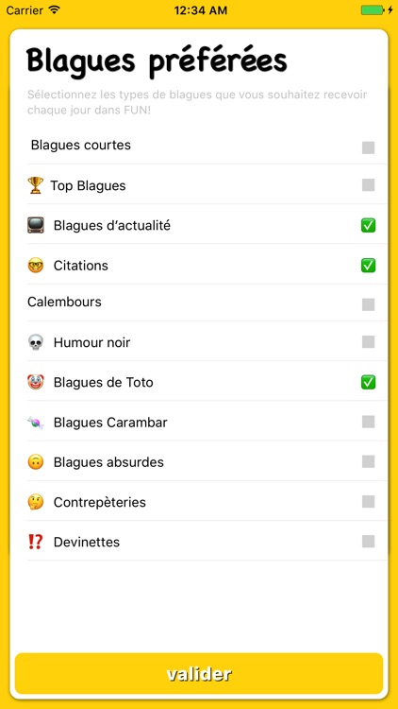Tap the television icon for Blagues d'actualité
The width and height of the screenshot is (398, 709).
[36, 225]
